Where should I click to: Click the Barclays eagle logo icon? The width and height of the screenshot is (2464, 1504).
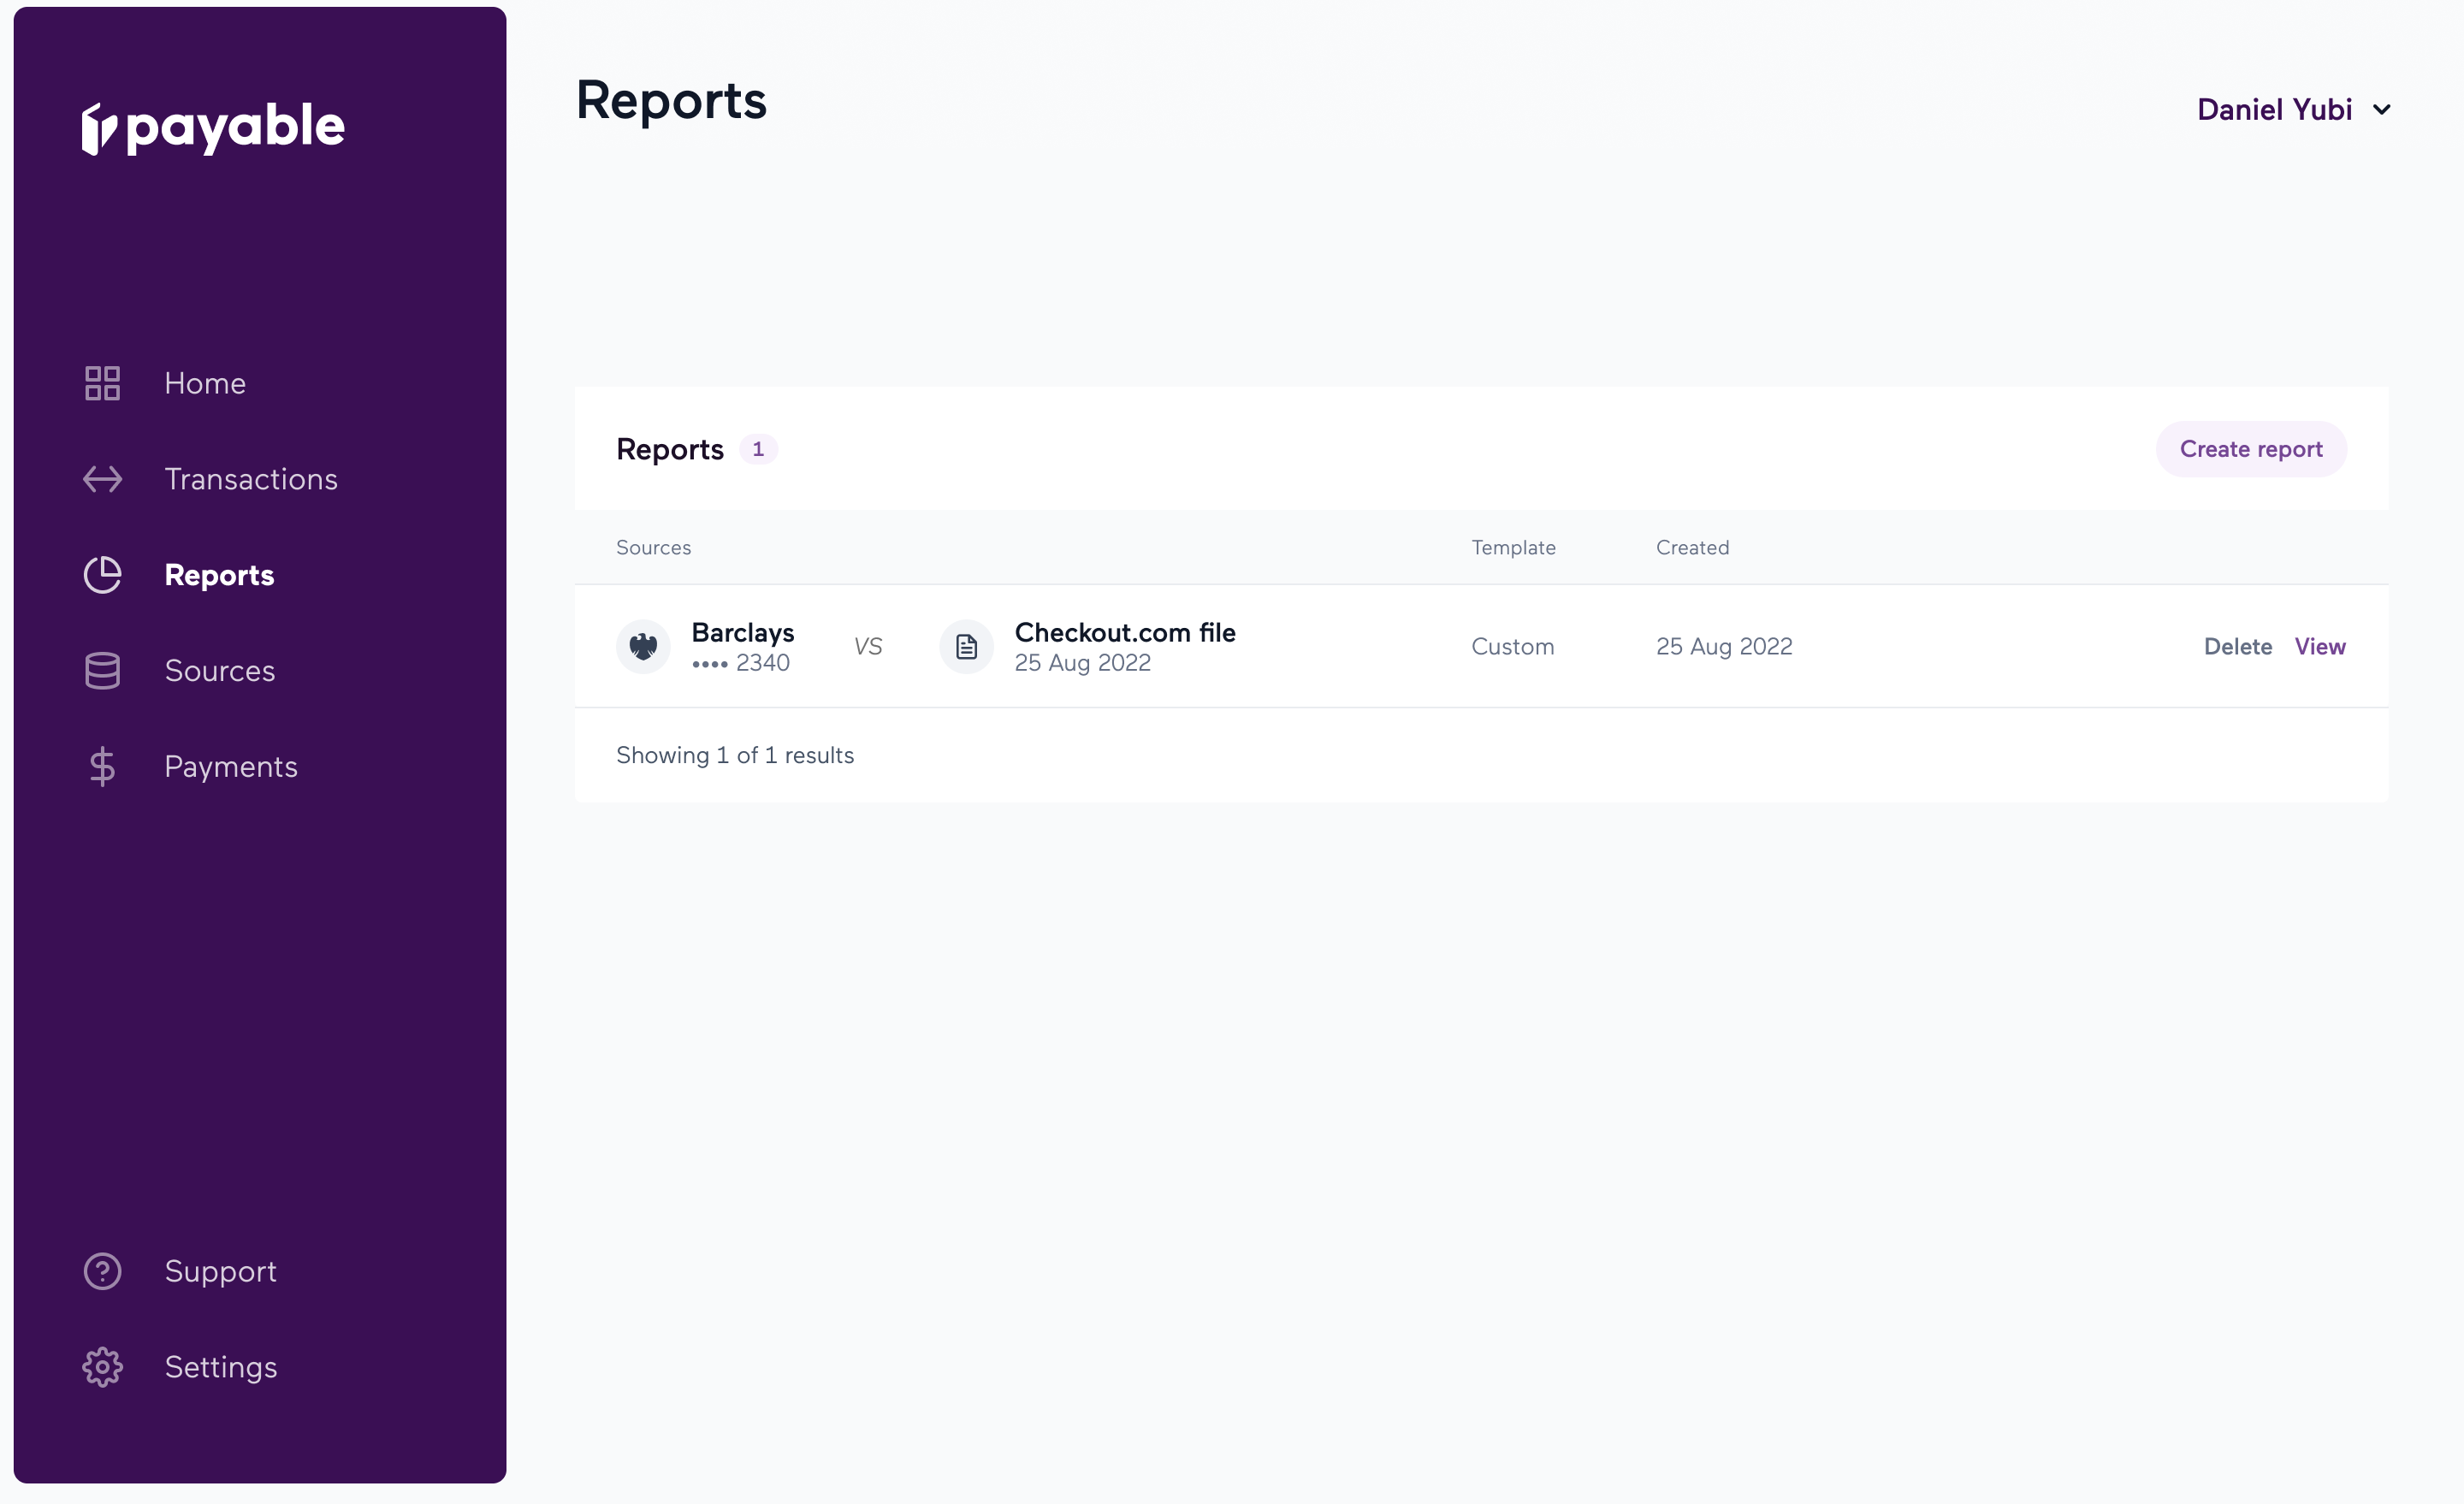pos(643,647)
